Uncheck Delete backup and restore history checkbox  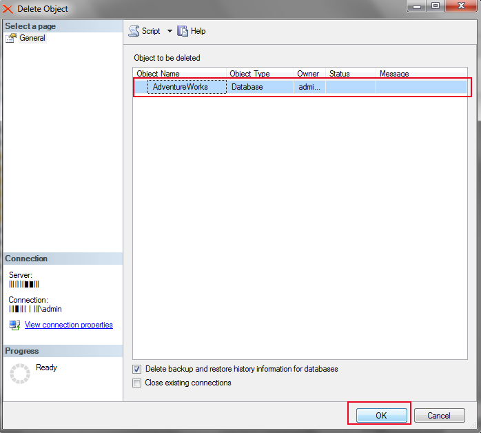pyautogui.click(x=136, y=369)
